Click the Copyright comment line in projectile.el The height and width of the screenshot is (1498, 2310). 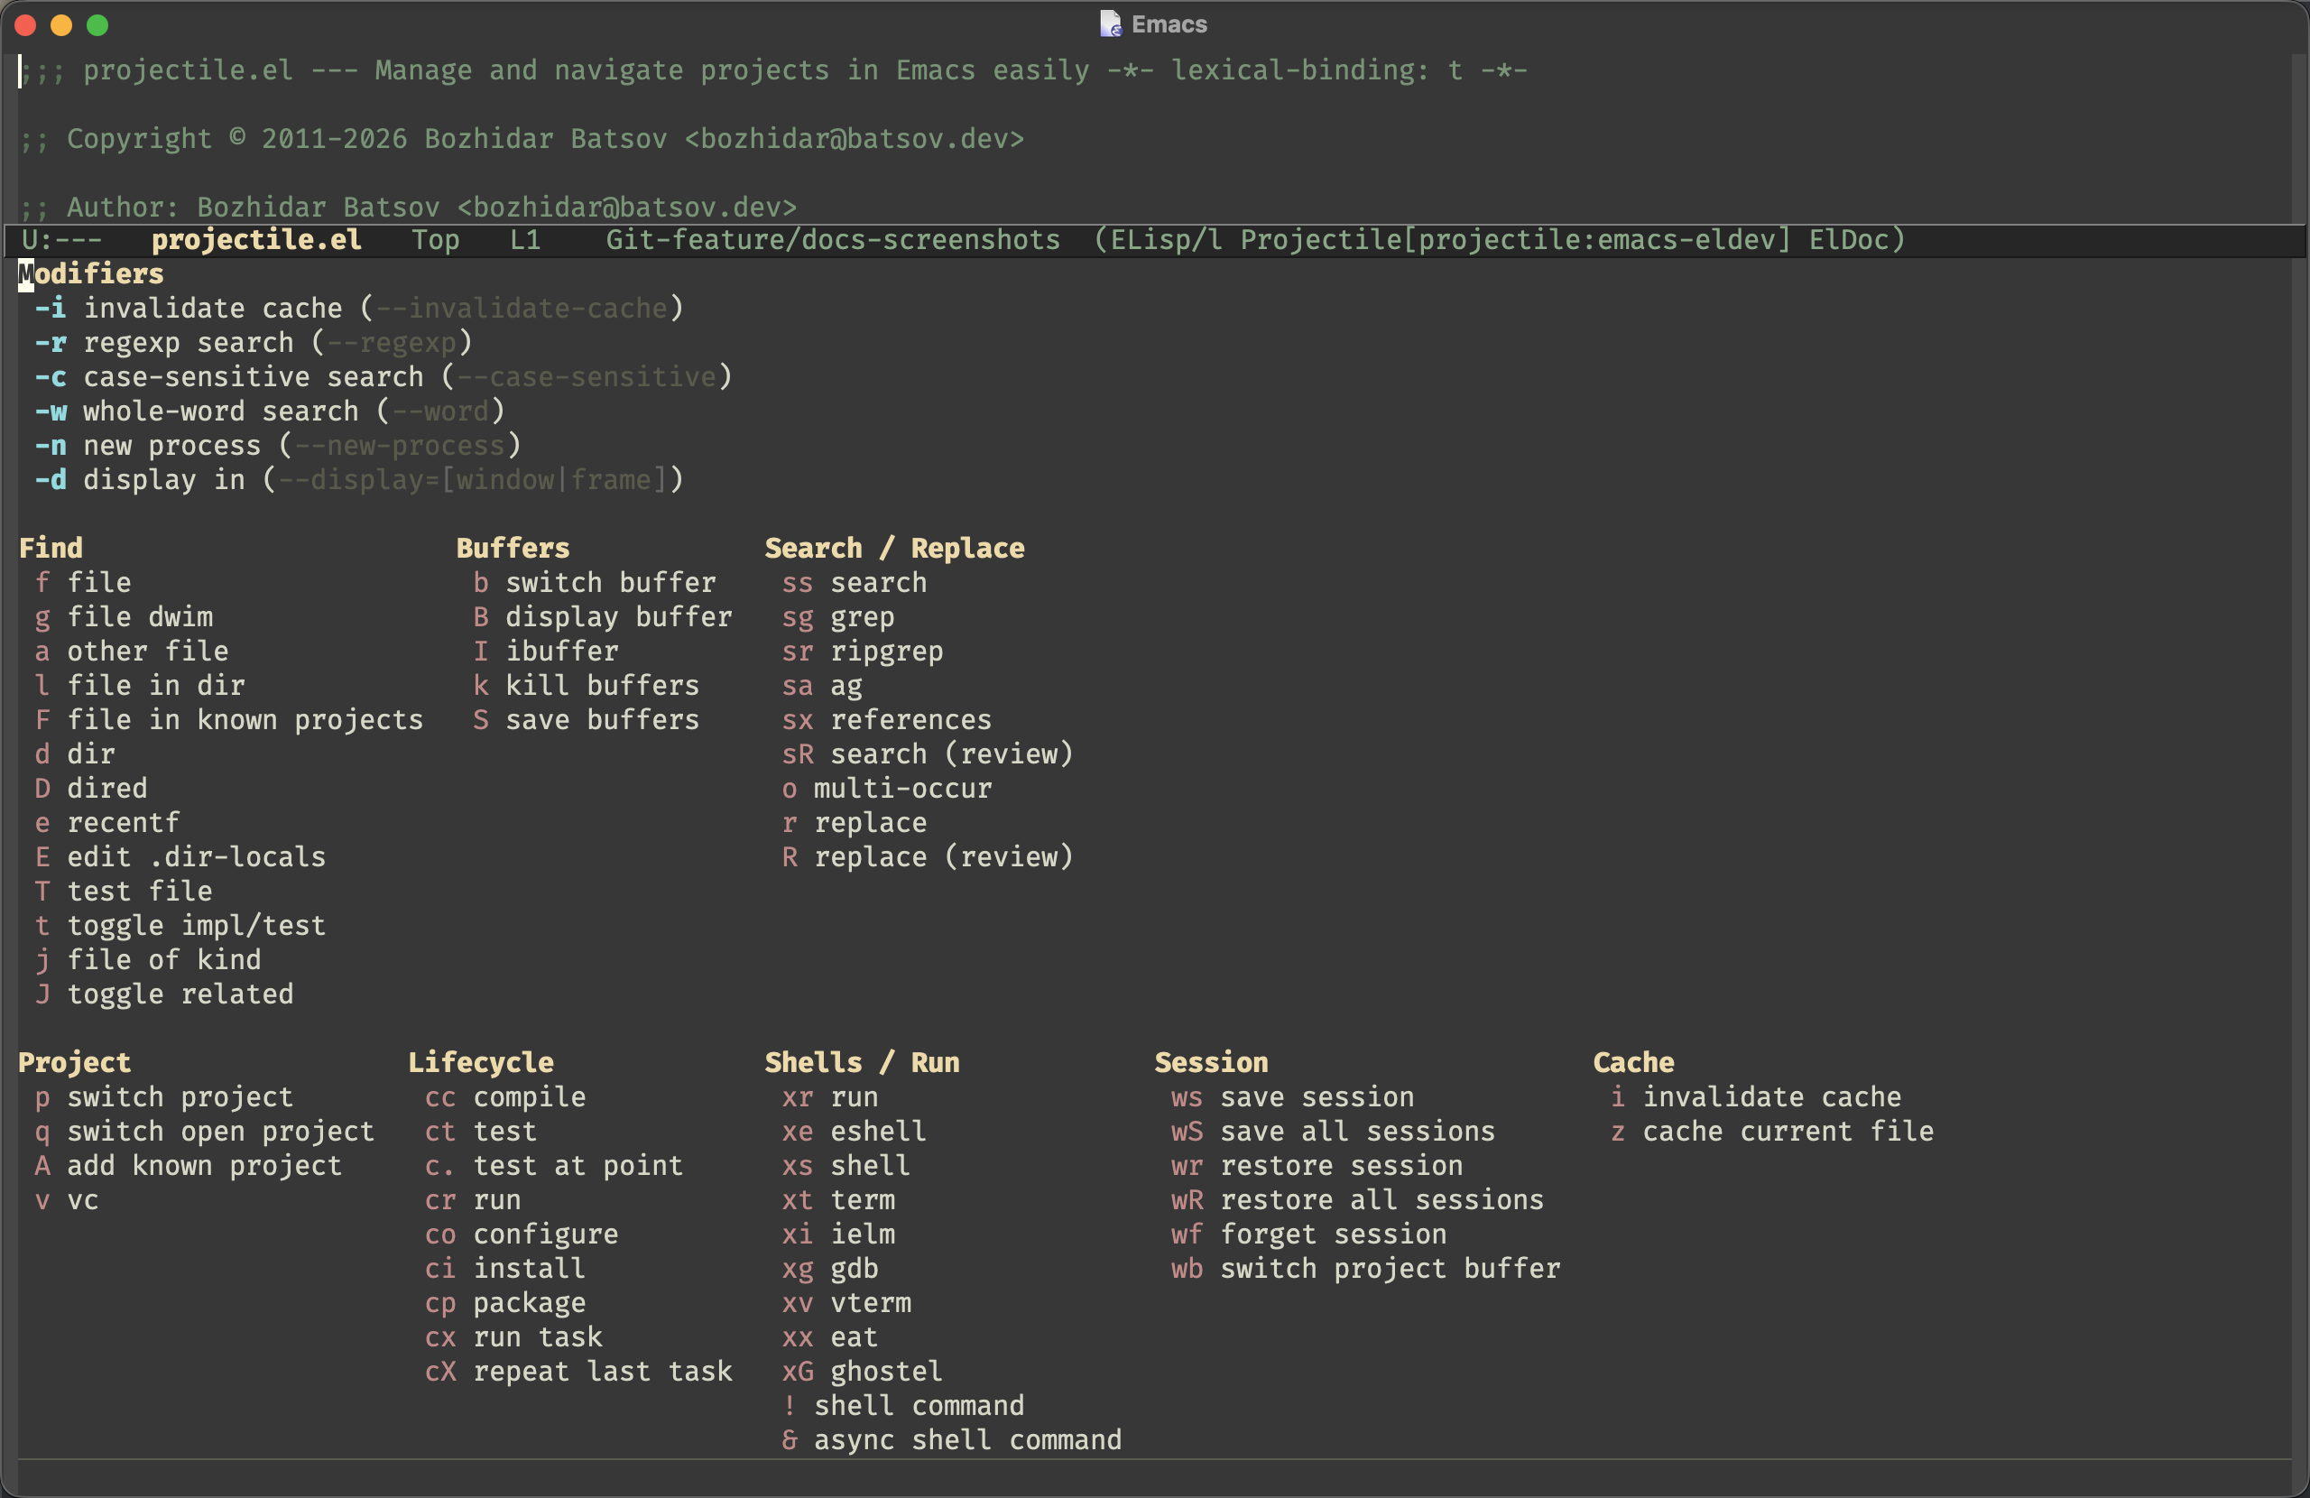522,139
